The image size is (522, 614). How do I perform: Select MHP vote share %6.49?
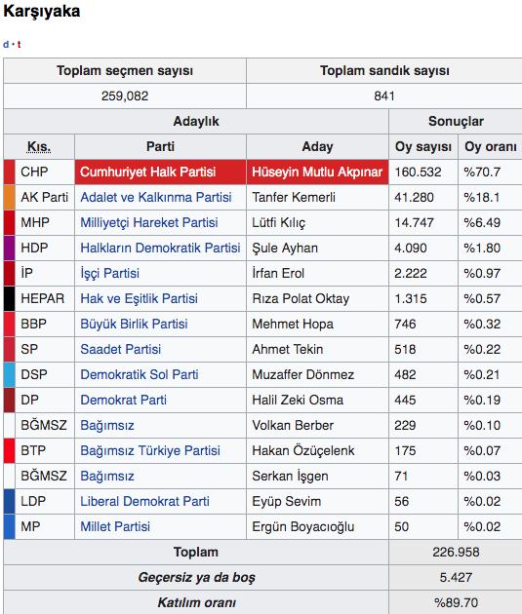click(482, 222)
